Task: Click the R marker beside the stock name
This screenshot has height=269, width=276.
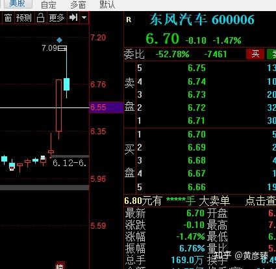Action: click(129, 20)
